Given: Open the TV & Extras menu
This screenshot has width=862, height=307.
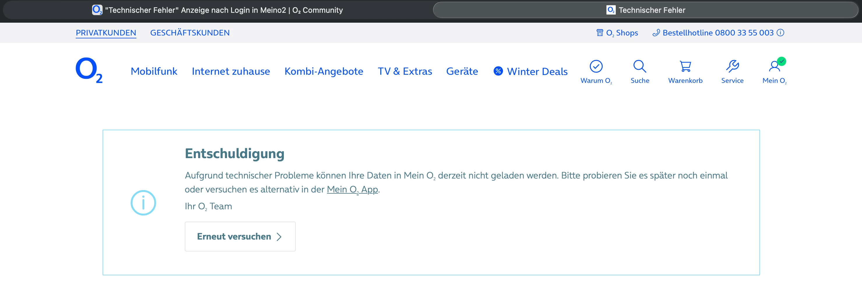Looking at the screenshot, I should (x=405, y=71).
